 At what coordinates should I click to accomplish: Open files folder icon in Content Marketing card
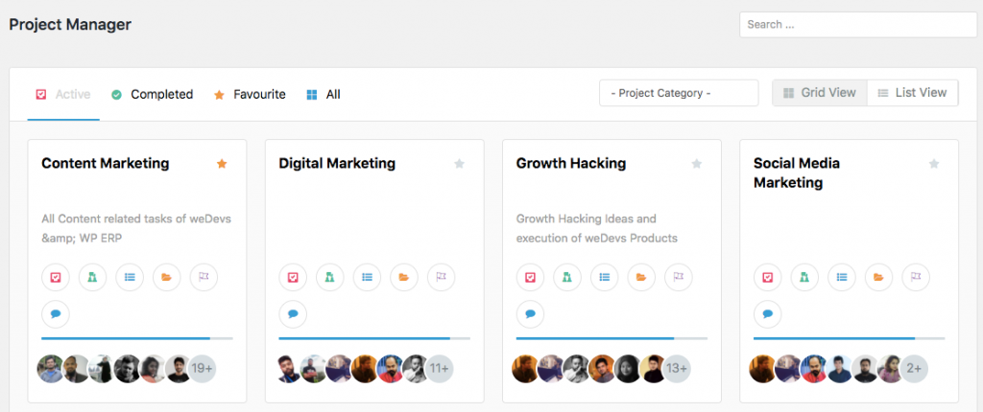click(x=167, y=278)
